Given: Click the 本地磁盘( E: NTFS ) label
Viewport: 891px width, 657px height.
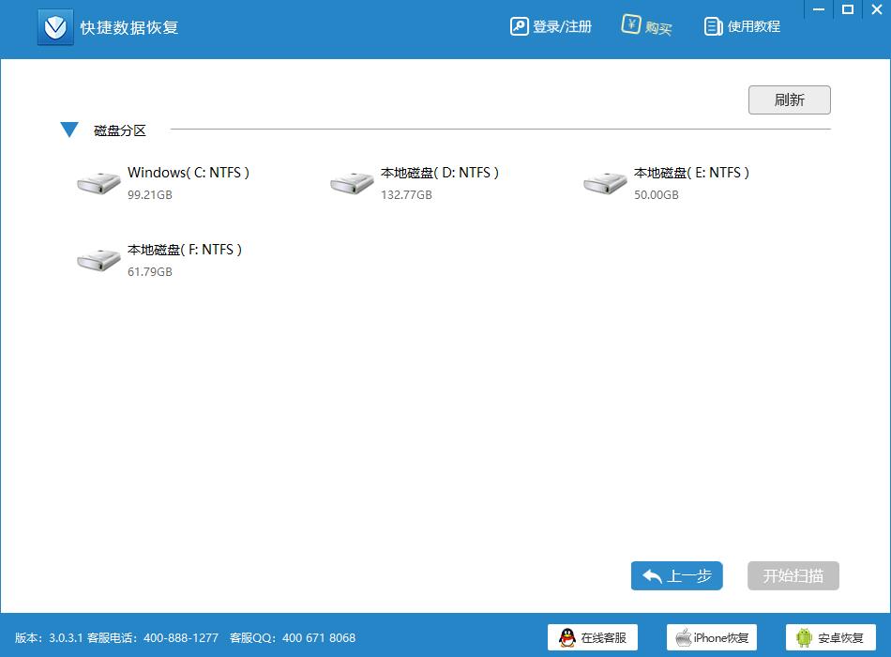Looking at the screenshot, I should (x=691, y=173).
